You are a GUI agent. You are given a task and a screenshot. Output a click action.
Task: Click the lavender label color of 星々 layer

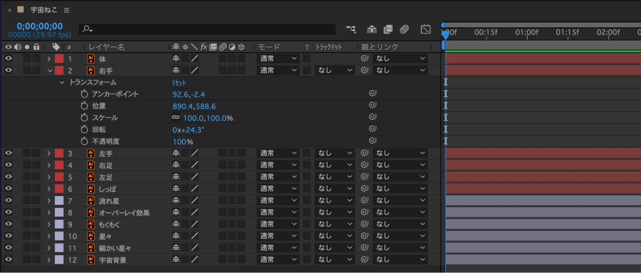[x=59, y=236]
